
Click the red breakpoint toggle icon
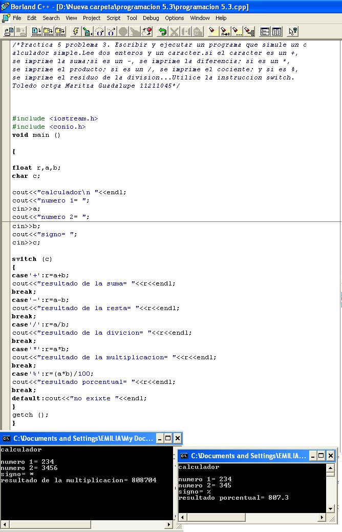point(147,32)
